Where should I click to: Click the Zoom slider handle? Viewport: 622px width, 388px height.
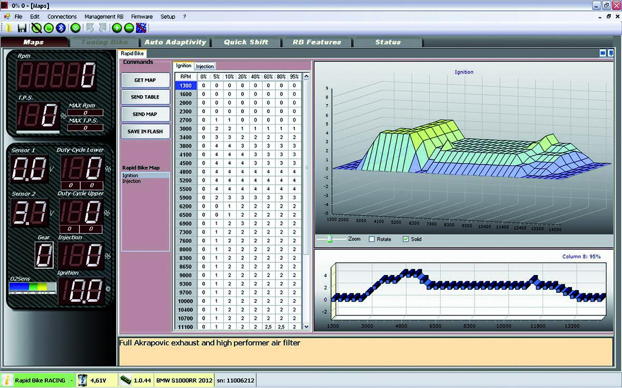tap(330, 239)
